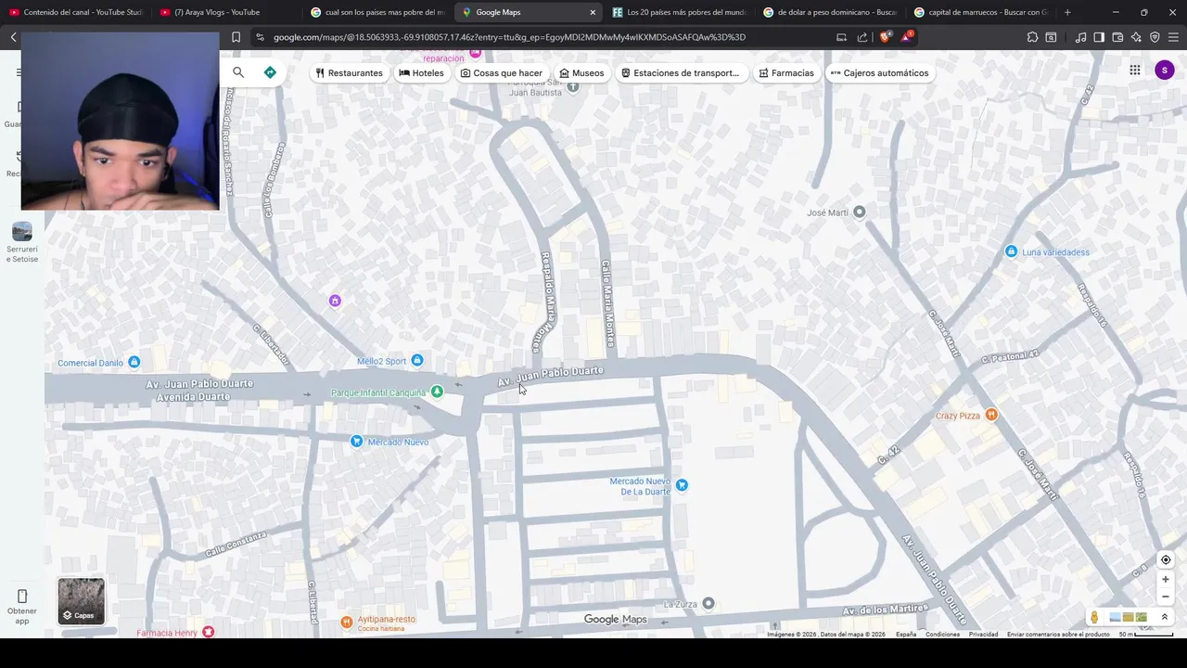Open the Brave Shields lion icon

886,37
